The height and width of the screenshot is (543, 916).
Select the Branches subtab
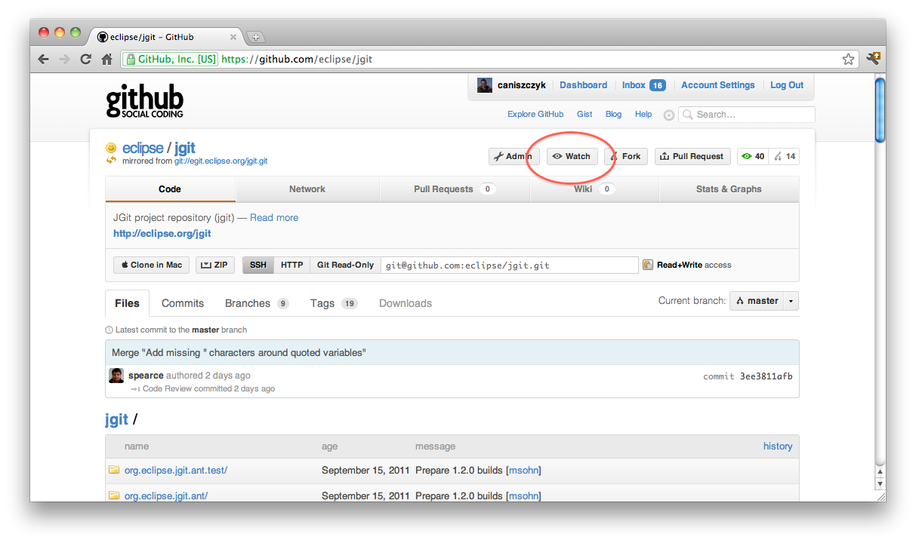click(257, 303)
